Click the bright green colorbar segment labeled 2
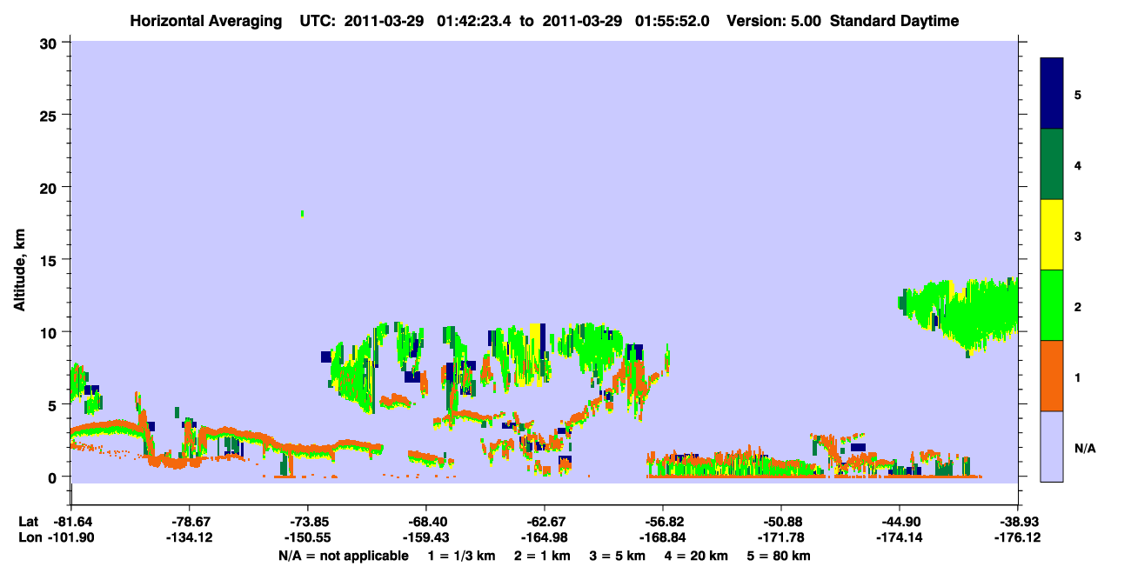Image resolution: width=1131 pixels, height=580 pixels. click(1052, 305)
